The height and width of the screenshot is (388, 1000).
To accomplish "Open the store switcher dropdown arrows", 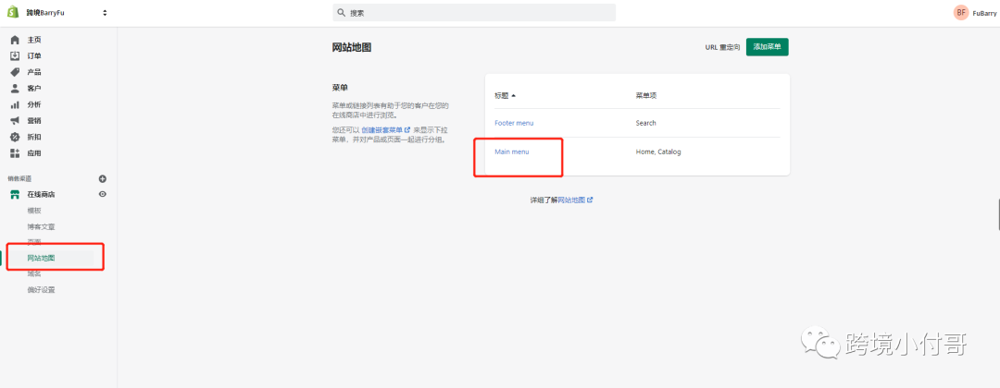I will click(105, 13).
